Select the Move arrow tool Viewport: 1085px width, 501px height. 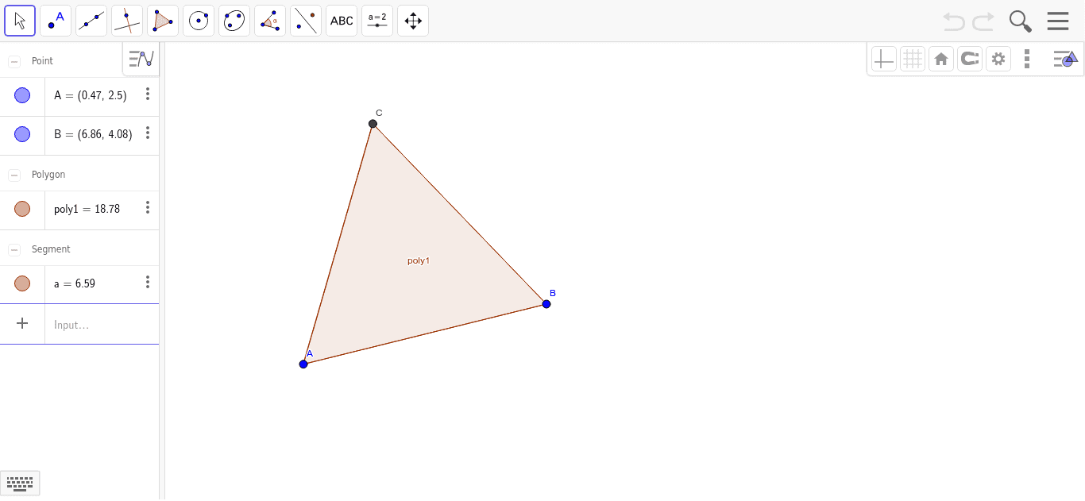click(20, 21)
